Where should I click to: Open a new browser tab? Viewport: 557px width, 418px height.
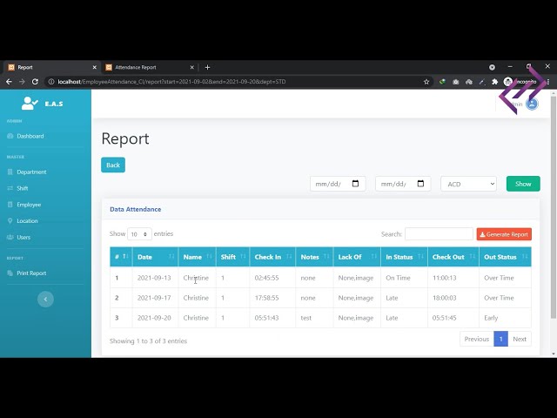(207, 67)
